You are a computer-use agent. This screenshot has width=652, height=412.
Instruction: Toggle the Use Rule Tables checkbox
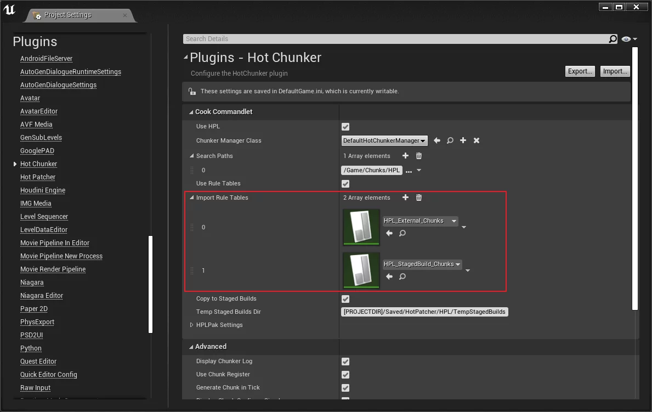point(345,184)
